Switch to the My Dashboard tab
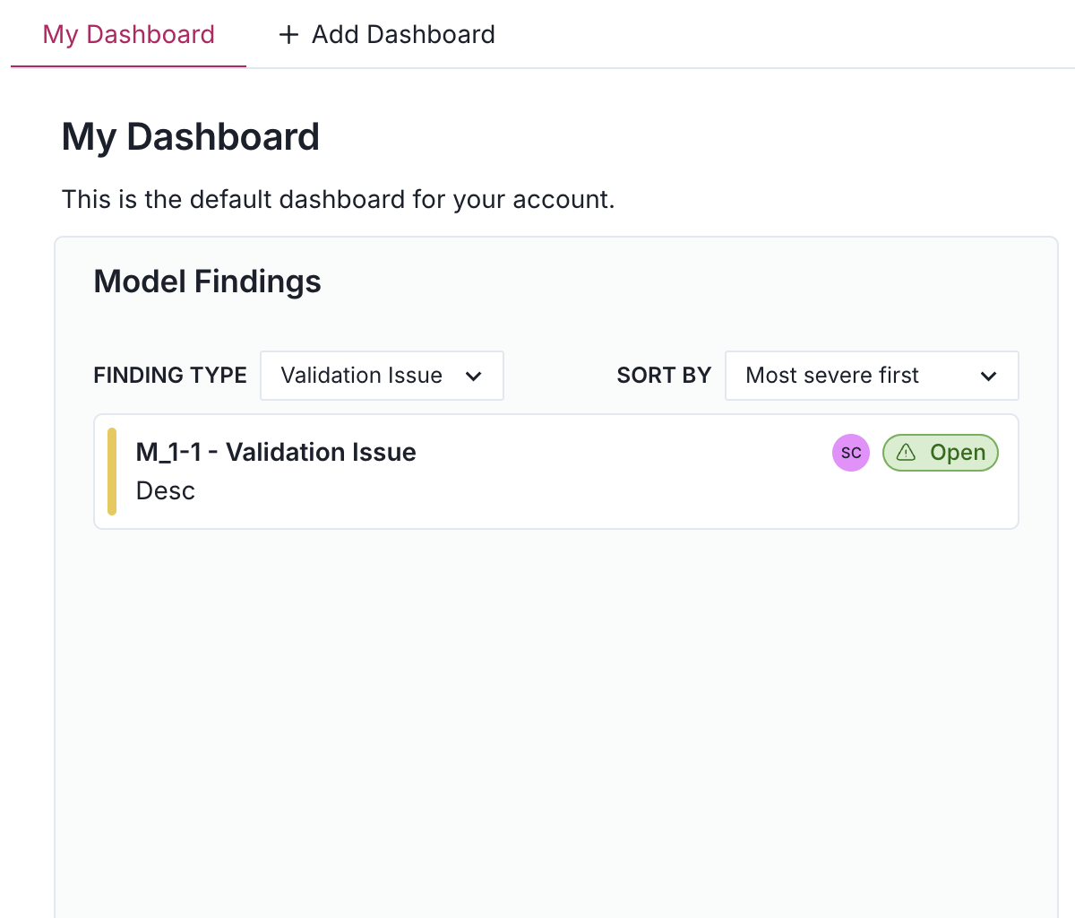Viewport: 1075px width, 918px height. pyautogui.click(x=128, y=34)
